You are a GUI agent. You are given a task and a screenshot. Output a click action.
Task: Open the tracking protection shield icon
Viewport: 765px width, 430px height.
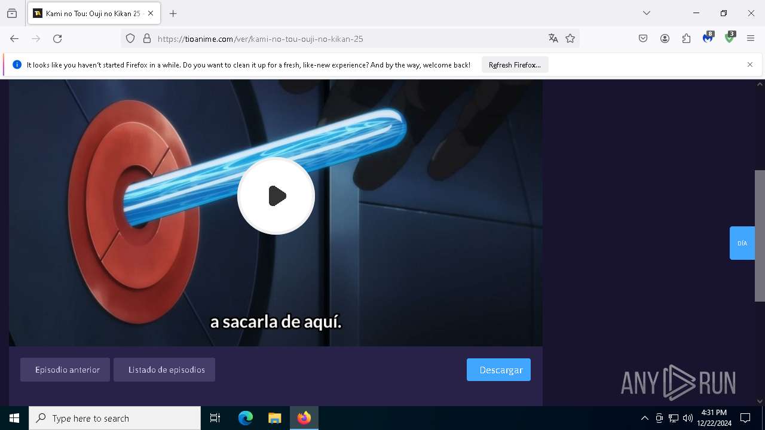tap(130, 39)
